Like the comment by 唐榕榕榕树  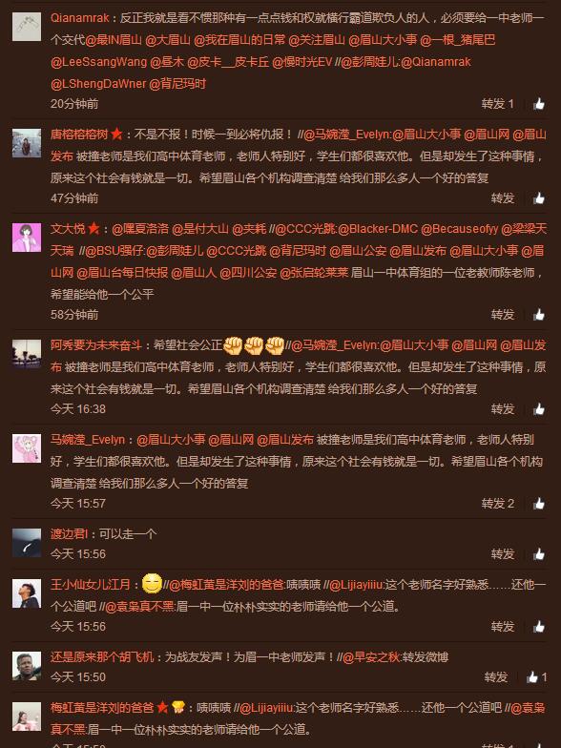coord(539,198)
